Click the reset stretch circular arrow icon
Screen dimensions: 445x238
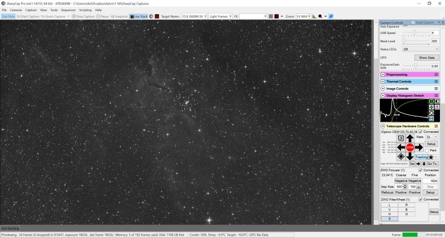[x=431, y=113]
